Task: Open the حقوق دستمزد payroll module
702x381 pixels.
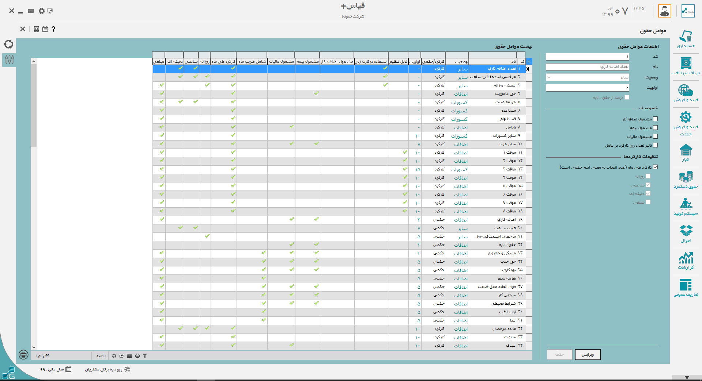Action: [686, 180]
